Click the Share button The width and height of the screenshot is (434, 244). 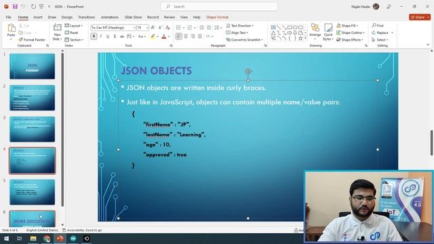[420, 17]
